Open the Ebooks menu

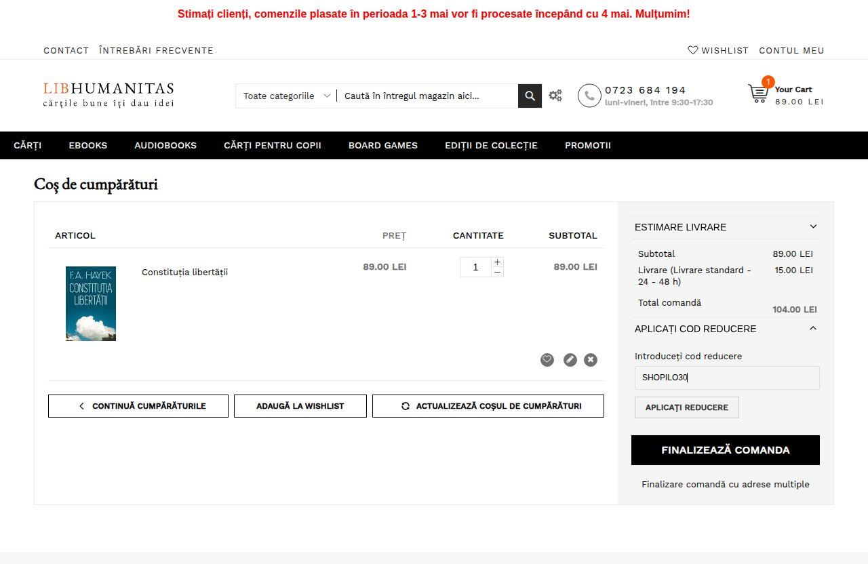(x=88, y=145)
